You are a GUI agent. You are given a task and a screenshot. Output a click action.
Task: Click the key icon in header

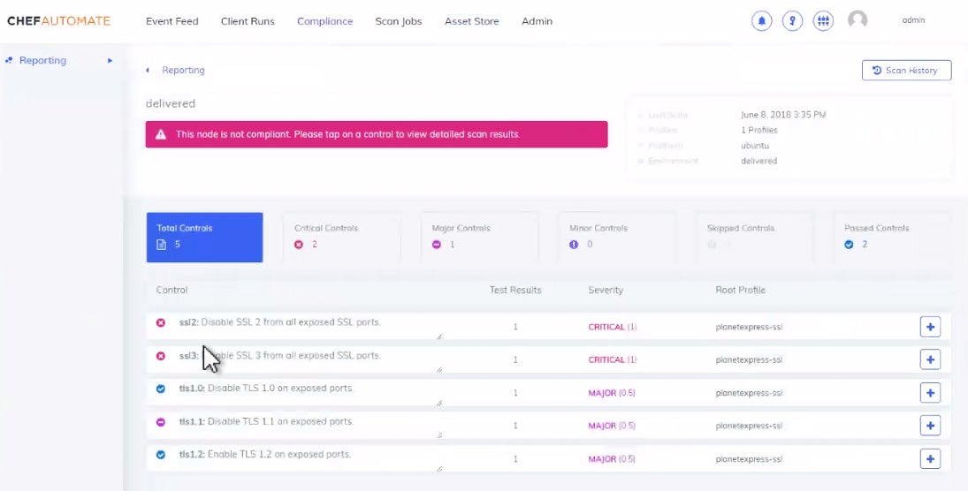pyautogui.click(x=792, y=21)
